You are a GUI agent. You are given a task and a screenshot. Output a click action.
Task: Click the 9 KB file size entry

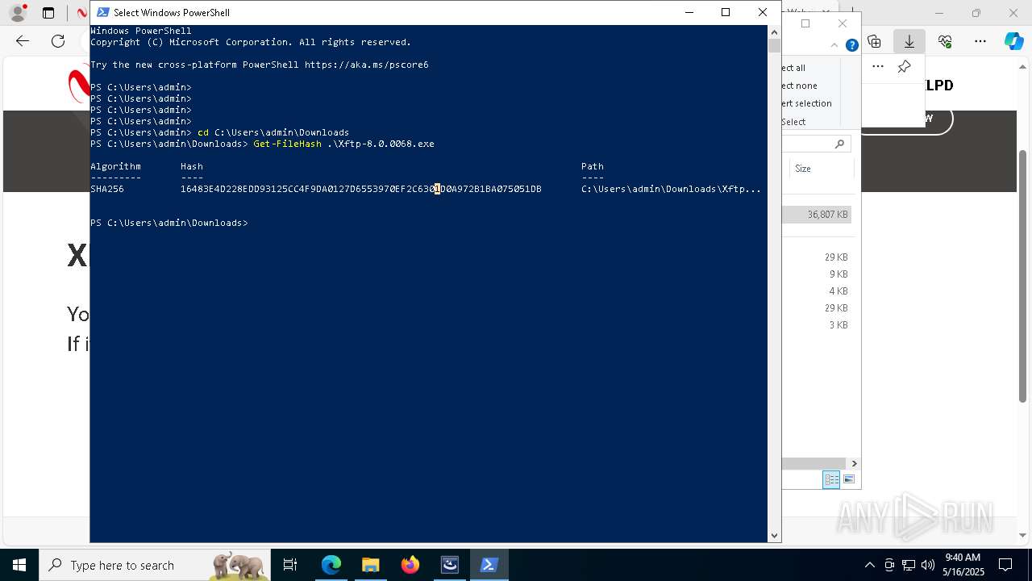point(838,274)
